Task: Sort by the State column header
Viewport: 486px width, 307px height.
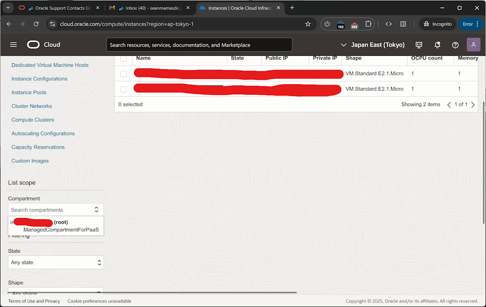Action: [x=237, y=58]
